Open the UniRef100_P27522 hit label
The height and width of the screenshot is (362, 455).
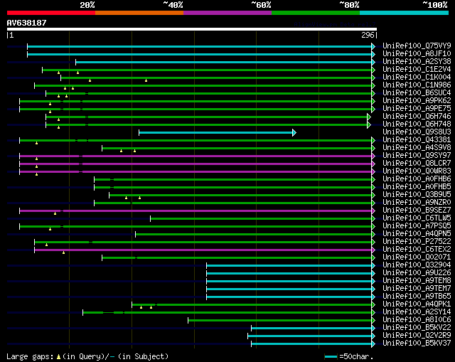pyautogui.click(x=416, y=242)
